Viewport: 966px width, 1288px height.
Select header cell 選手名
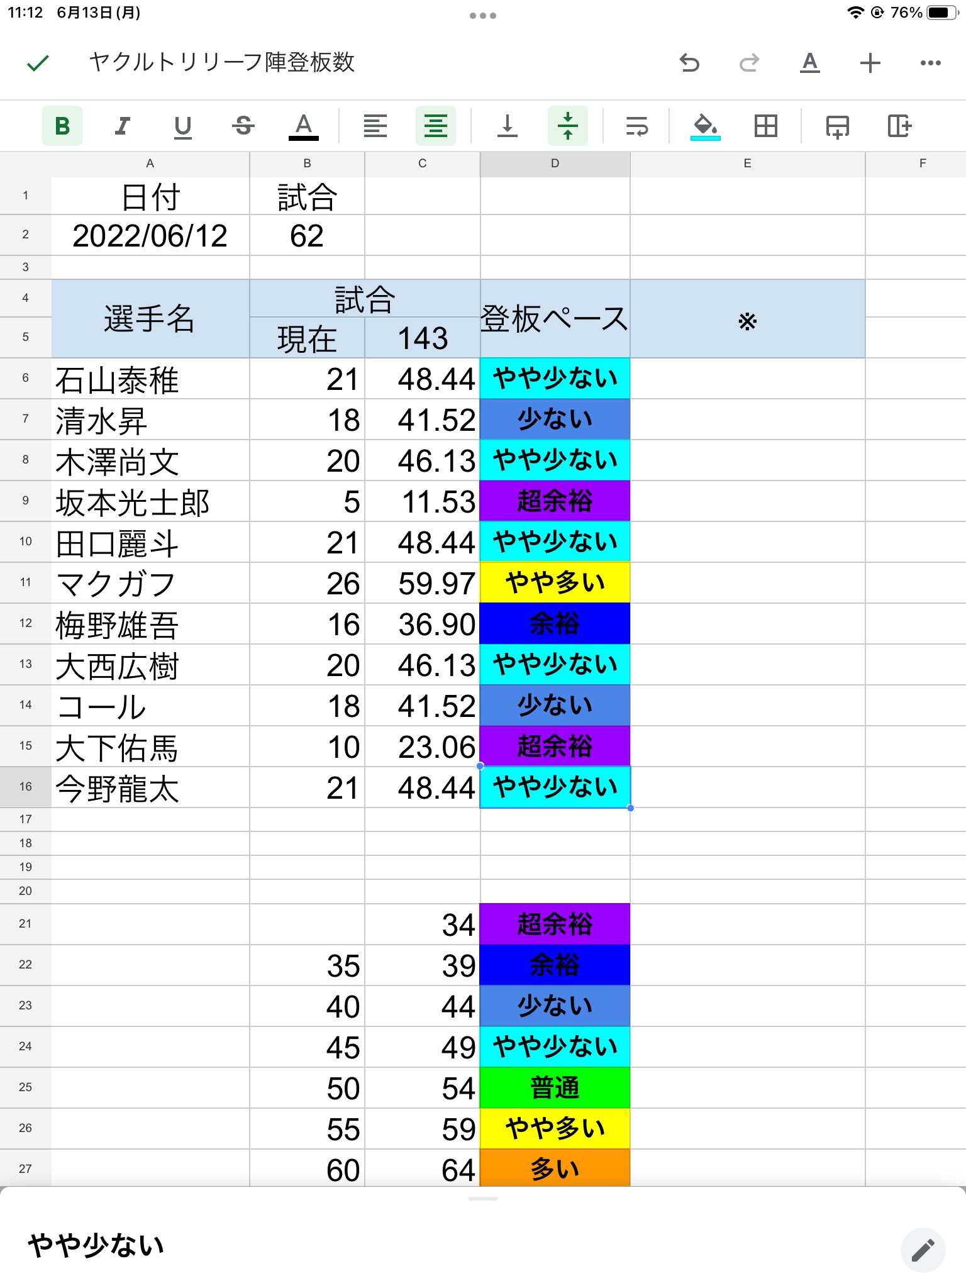[x=150, y=319]
